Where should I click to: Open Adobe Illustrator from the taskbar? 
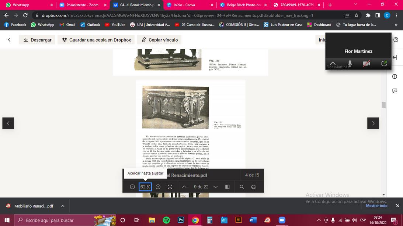tap(239, 220)
